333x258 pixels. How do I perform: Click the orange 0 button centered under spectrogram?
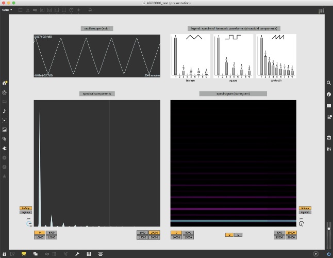229,235
